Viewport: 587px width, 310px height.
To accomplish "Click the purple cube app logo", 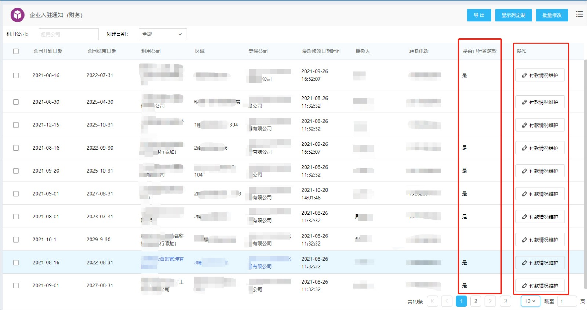I will tap(17, 15).
